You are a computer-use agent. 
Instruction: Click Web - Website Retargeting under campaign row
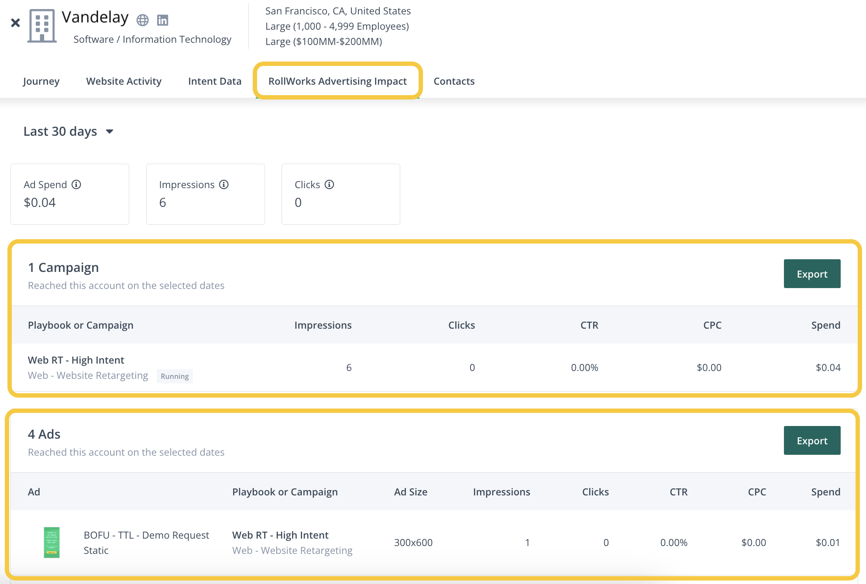tap(88, 375)
